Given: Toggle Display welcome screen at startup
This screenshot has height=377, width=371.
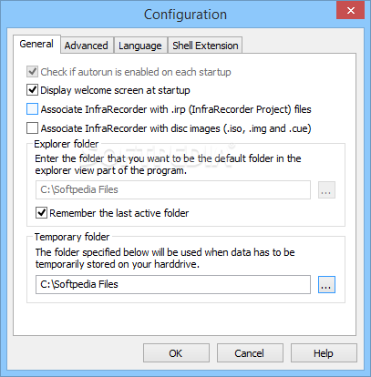Looking at the screenshot, I should point(32,90).
